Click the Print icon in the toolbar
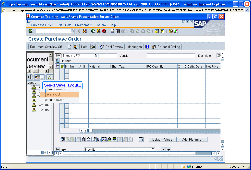The height and width of the screenshot is (170, 251). [112, 31]
